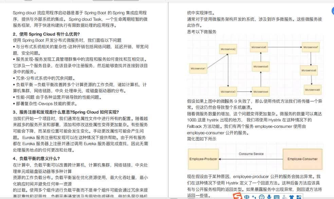Click the Microservice4 box in diagram
The image size is (334, 199).
pos(261,92)
